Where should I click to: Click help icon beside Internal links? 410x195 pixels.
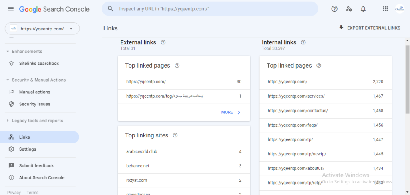[x=303, y=42]
